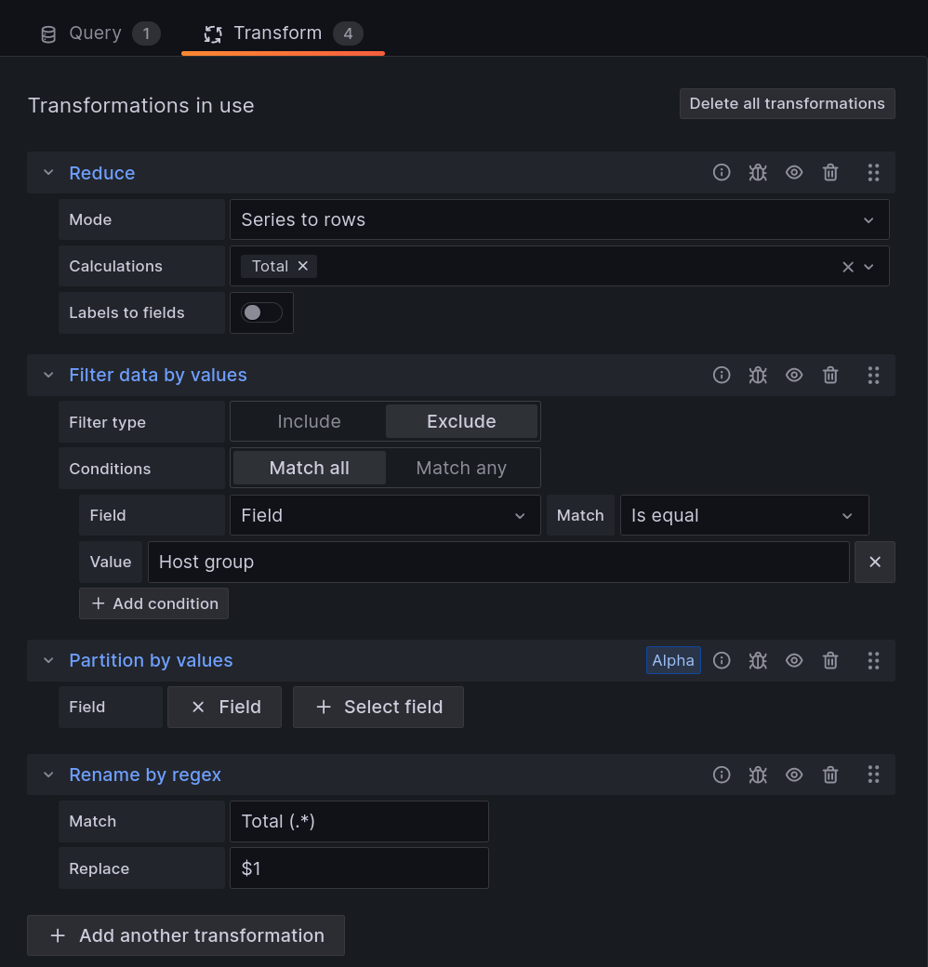This screenshot has width=928, height=967.
Task: Hide the Filter data by values transformation output
Action: point(794,375)
